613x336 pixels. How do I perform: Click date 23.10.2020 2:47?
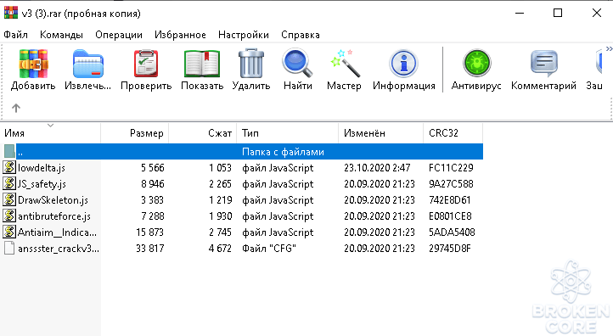pyautogui.click(x=377, y=168)
